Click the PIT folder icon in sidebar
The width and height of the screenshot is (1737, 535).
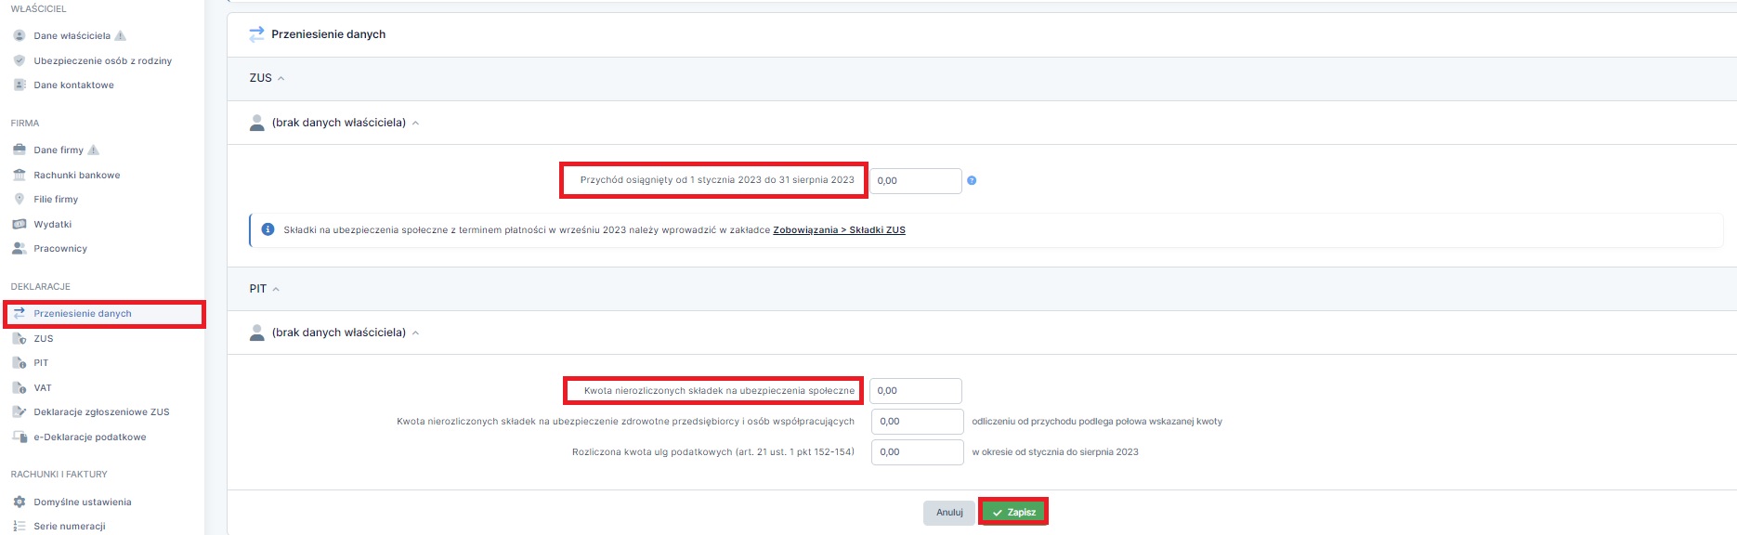(x=20, y=362)
